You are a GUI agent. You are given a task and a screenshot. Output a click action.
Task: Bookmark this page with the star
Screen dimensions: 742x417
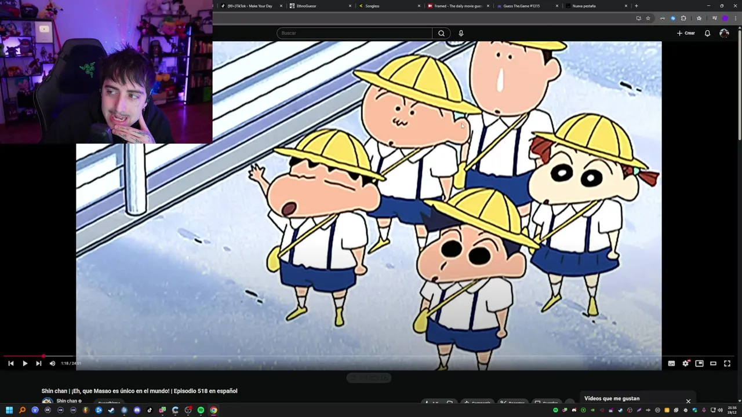click(648, 18)
